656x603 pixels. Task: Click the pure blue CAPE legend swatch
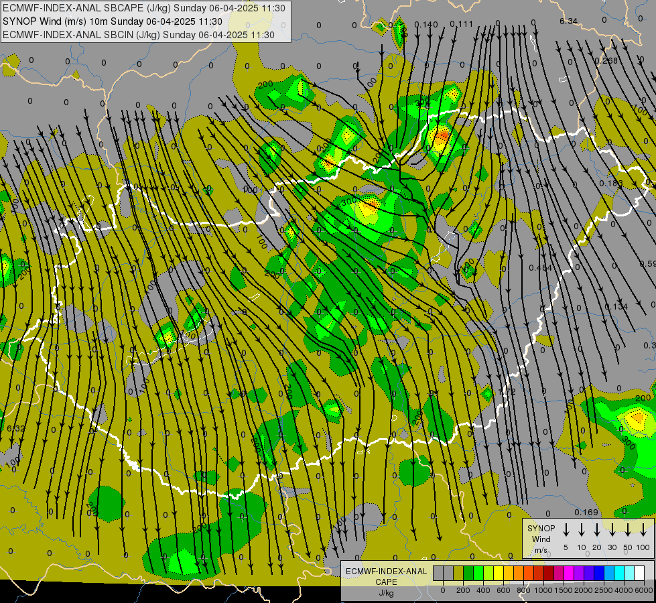(599, 574)
